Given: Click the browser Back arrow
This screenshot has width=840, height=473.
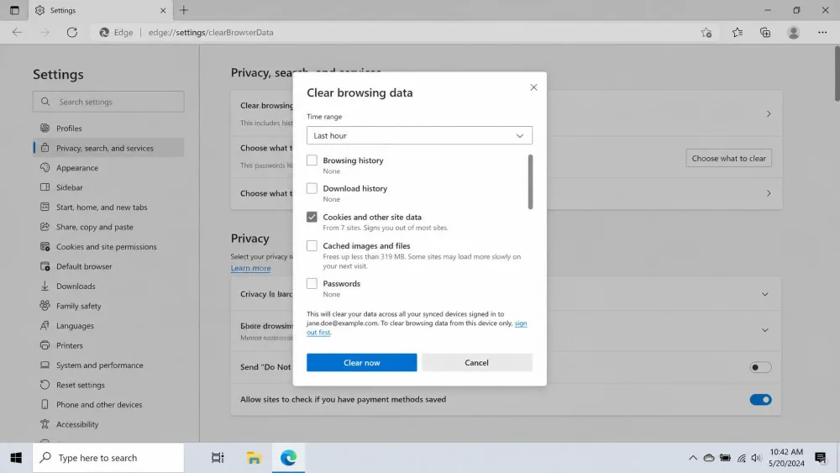Looking at the screenshot, I should pos(17,32).
